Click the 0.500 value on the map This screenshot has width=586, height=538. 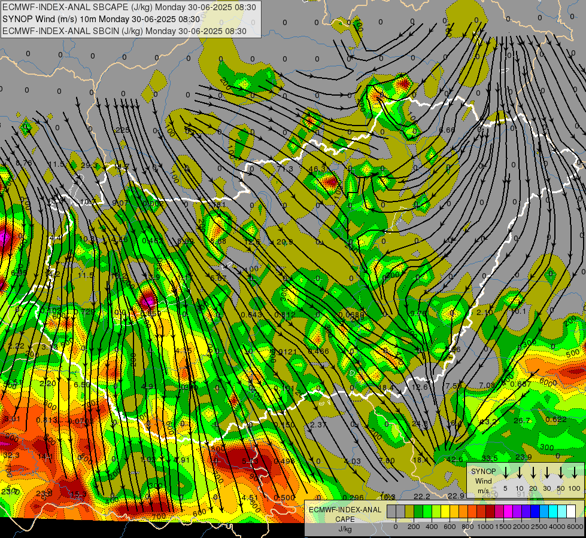coord(284,498)
